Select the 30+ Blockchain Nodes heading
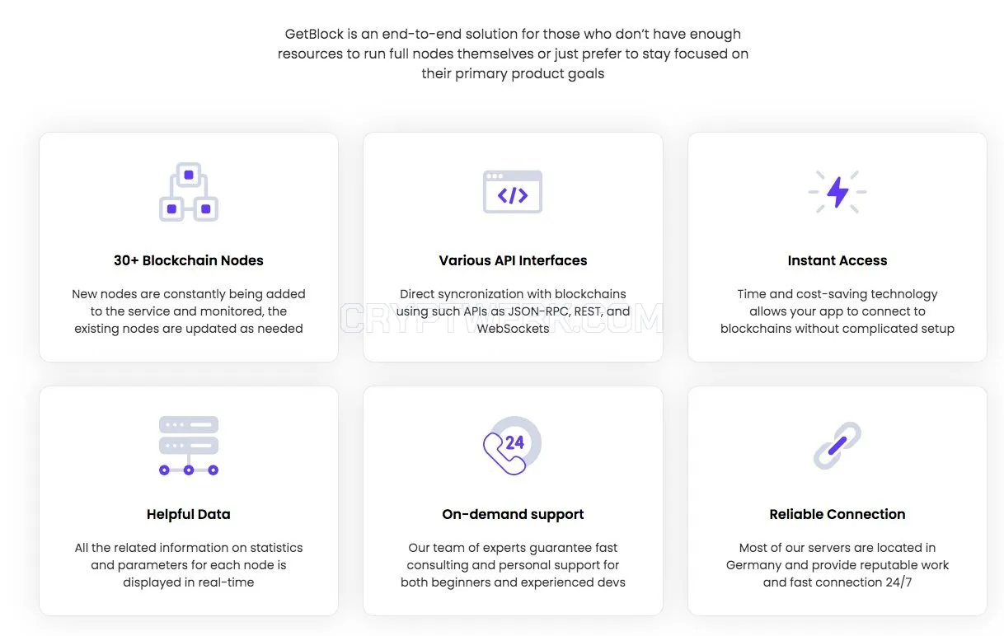This screenshot has width=1004, height=636. pyautogui.click(x=189, y=260)
